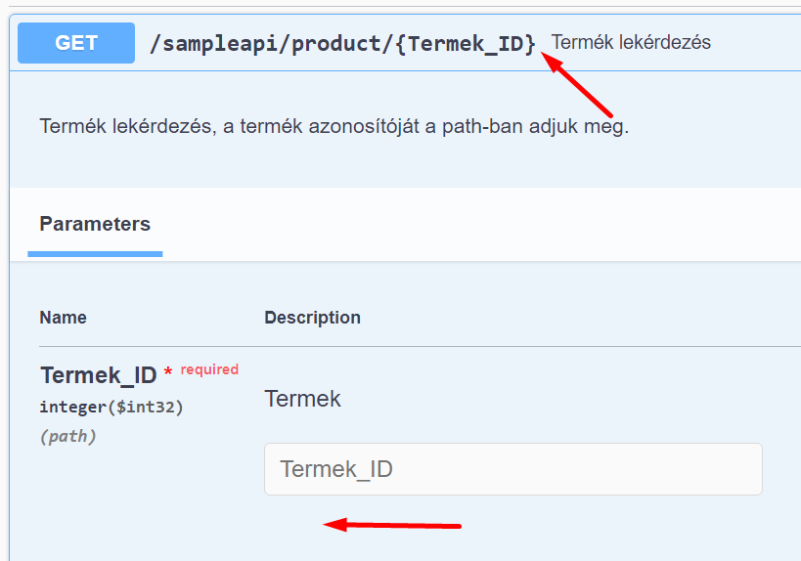
Task: Click the operation description paragraph about path-ban
Action: (334, 127)
